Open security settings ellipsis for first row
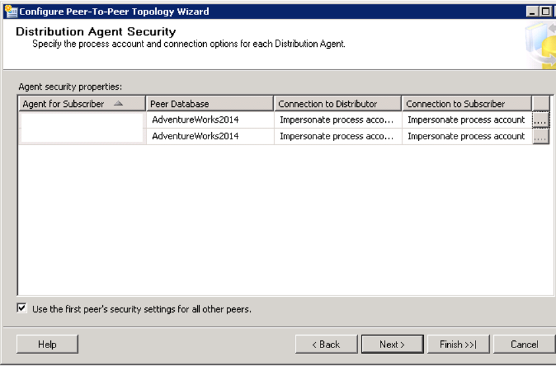 tap(540, 120)
